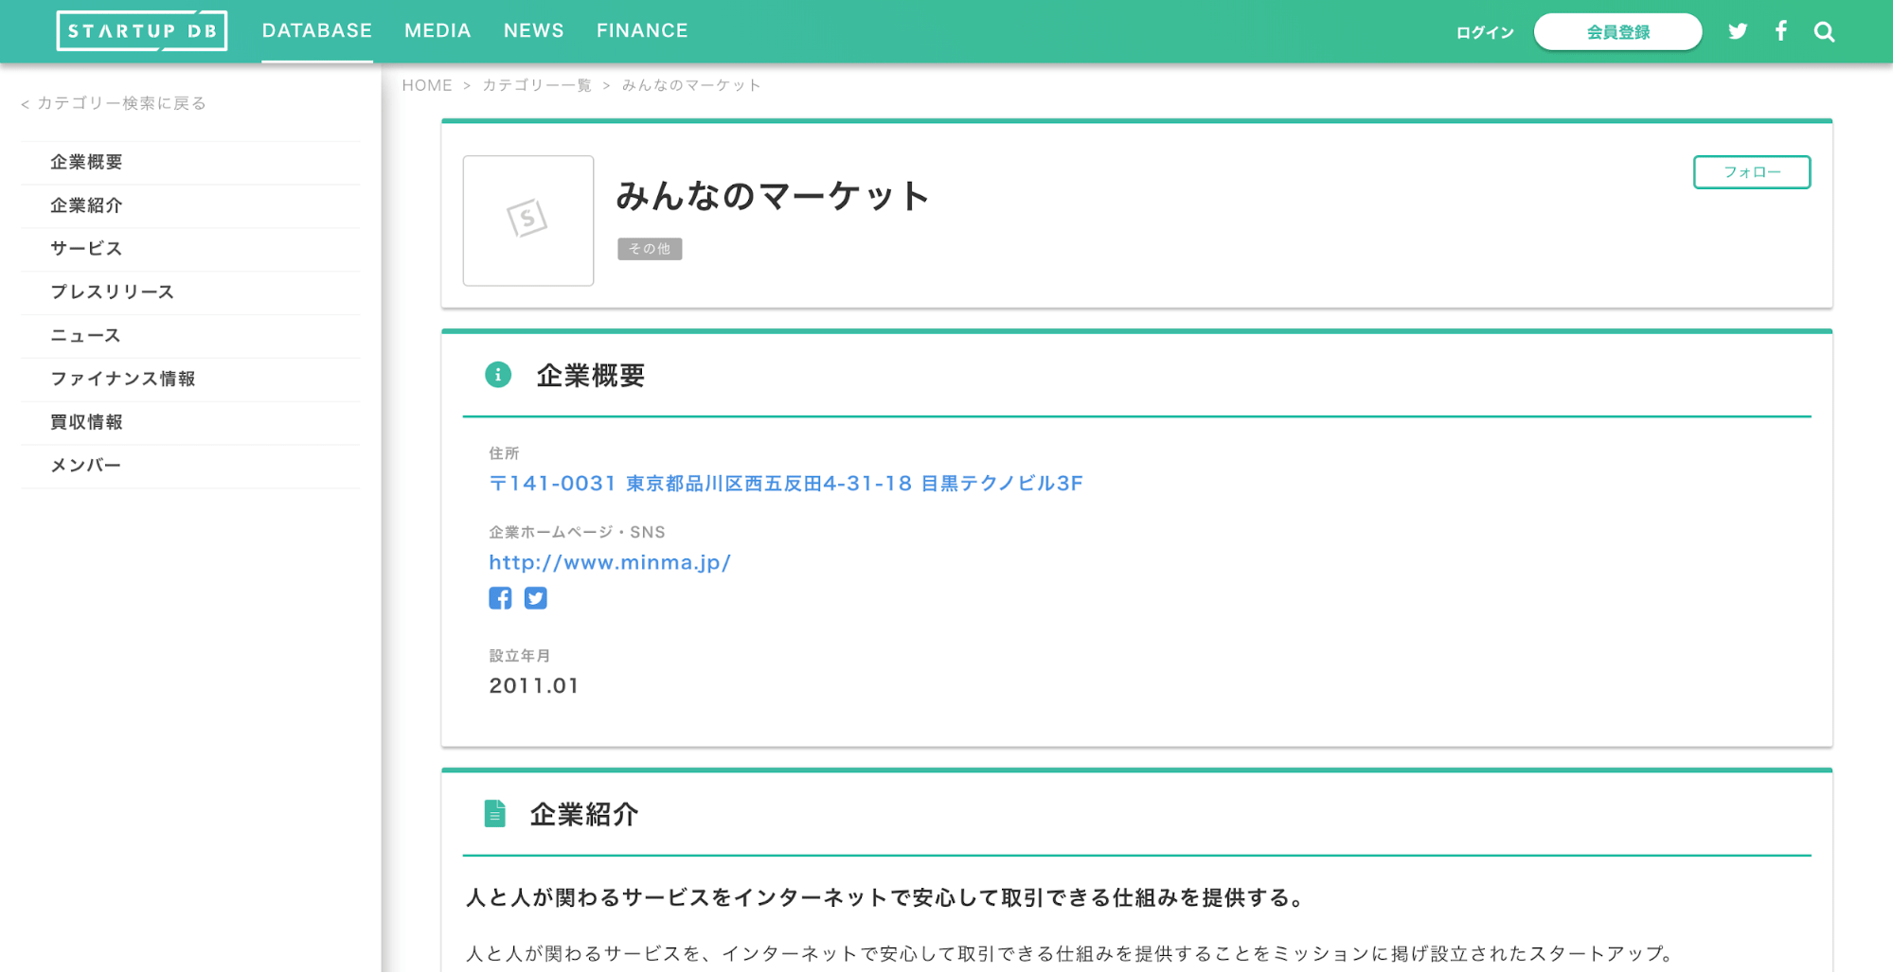1893x973 pixels.
Task: Click the STARTUP DB logo
Action: (142, 31)
